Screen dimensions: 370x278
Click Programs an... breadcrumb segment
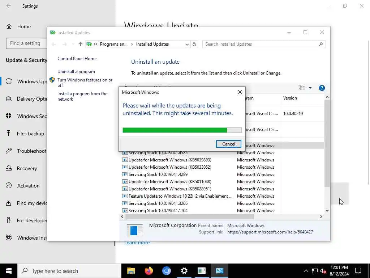(x=114, y=44)
